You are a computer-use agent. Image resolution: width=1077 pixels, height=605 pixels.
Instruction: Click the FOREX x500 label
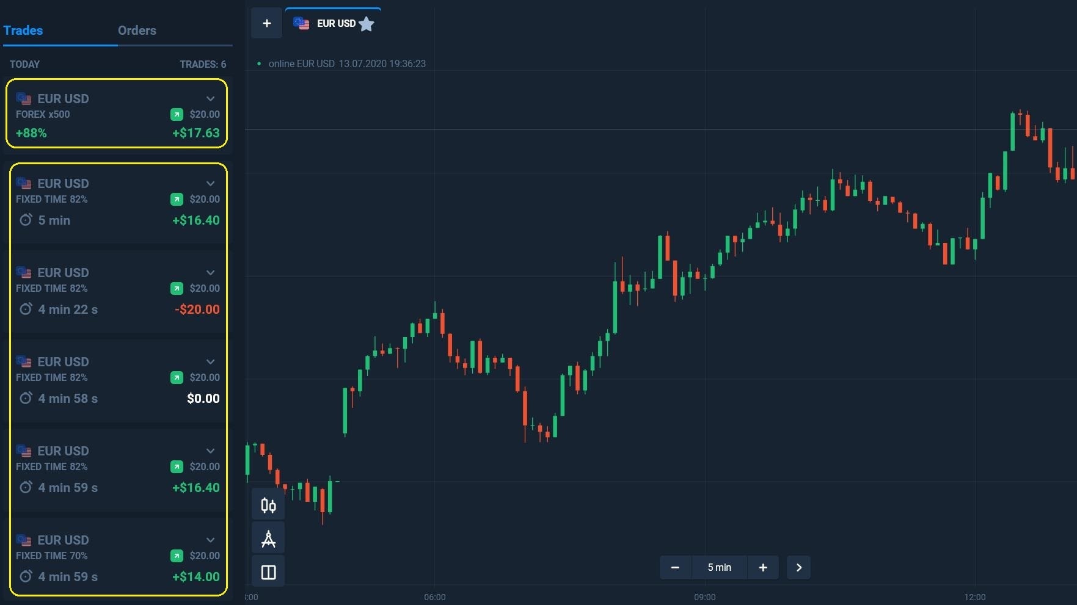tap(43, 114)
